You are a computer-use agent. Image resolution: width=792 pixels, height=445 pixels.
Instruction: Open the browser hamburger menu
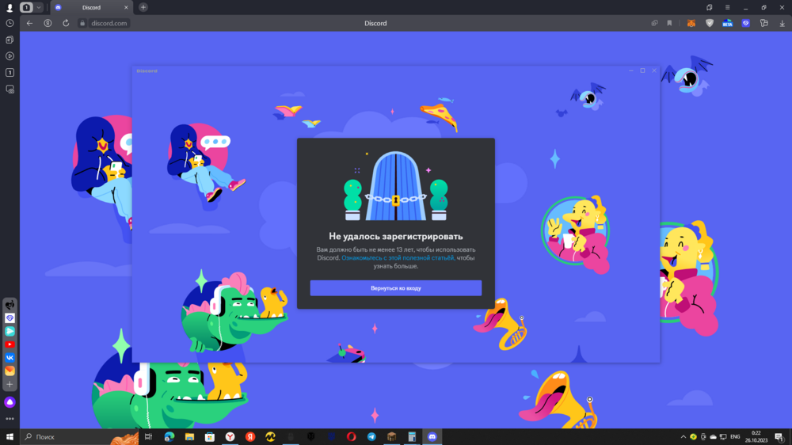tap(727, 8)
